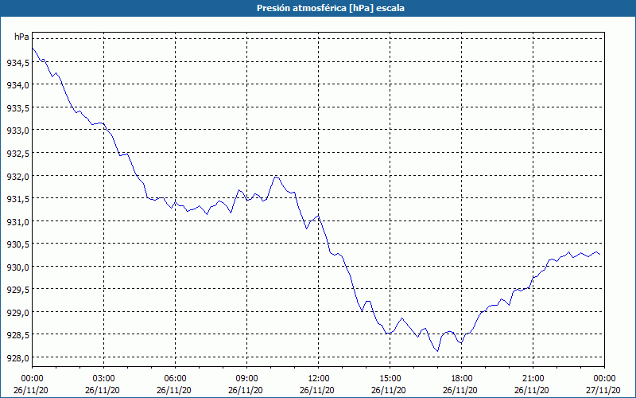Viewport: 636px width, 398px height.
Task: Click the 928,0 pressure axis label
Action: click(18, 358)
